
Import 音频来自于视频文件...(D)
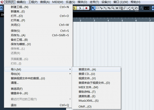point(96,83)
